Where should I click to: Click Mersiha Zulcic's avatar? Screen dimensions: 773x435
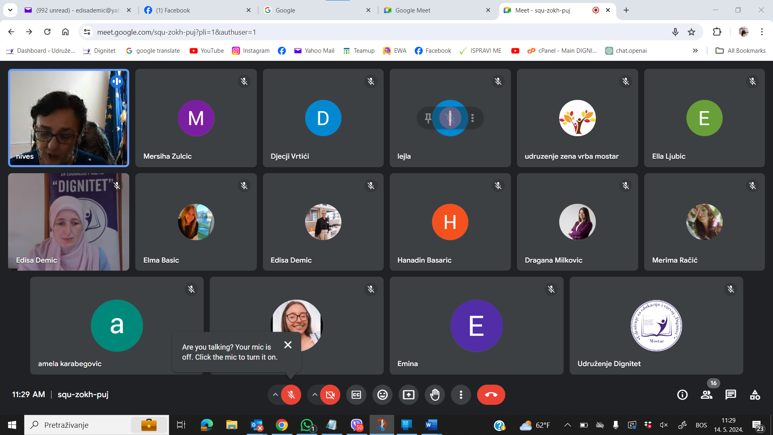coord(196,118)
